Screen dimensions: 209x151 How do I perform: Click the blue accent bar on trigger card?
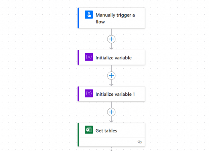coord(78,18)
